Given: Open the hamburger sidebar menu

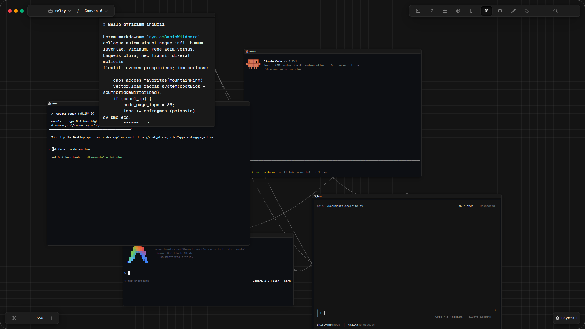Looking at the screenshot, I should 37,11.
